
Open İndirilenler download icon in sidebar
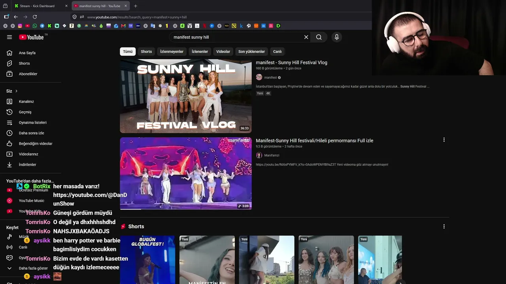click(x=9, y=164)
